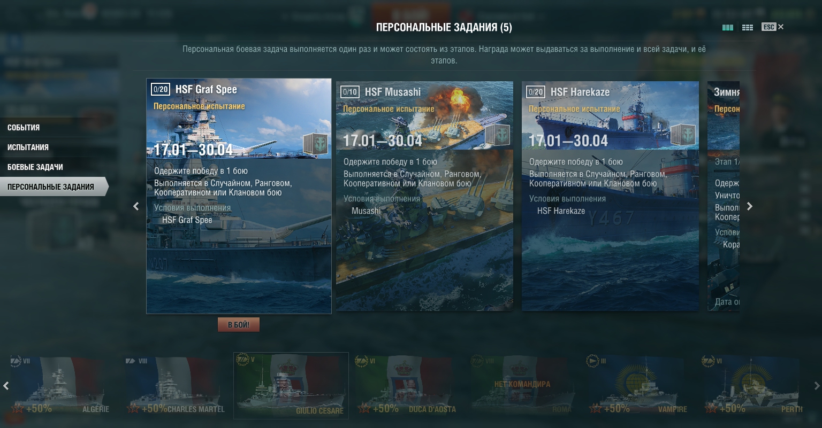Show previous missions with the left arrow
The image size is (822, 428).
tap(136, 206)
